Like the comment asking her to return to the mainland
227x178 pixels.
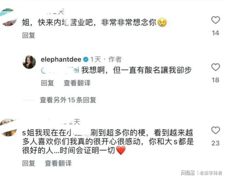click(216, 20)
